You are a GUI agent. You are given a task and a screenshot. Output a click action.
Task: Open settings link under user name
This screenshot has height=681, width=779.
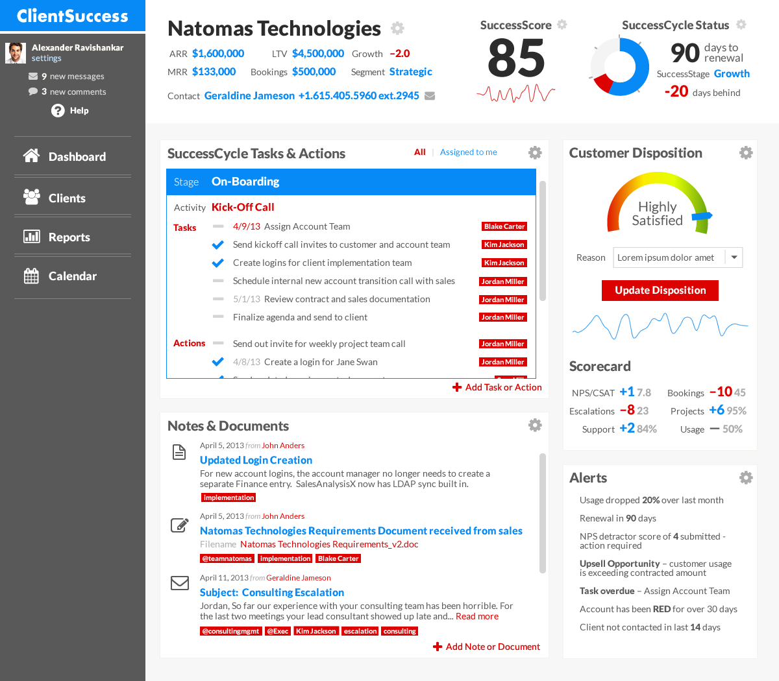[47, 58]
